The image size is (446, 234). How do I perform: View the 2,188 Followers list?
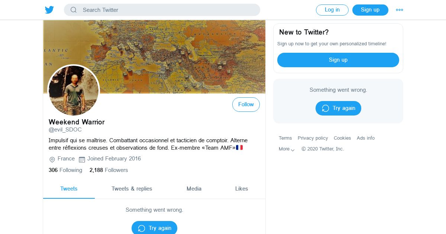point(109,170)
